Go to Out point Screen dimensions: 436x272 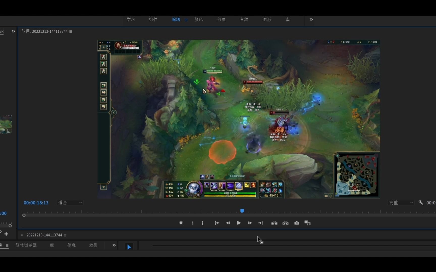click(x=261, y=223)
